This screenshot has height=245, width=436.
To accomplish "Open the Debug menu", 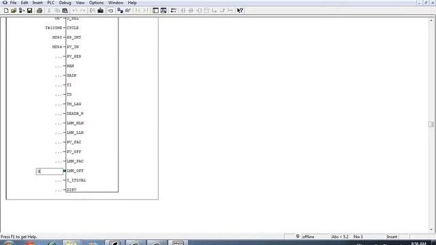I will click(x=65, y=3).
